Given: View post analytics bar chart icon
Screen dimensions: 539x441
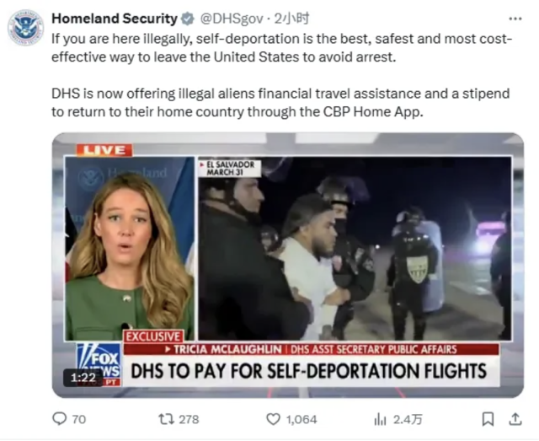Looking at the screenshot, I should click(380, 419).
